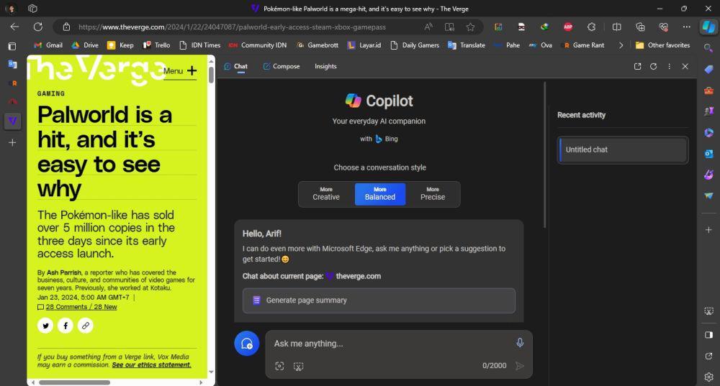
Task: Open the sidebar Tools briefcase icon
Action: coord(708,91)
